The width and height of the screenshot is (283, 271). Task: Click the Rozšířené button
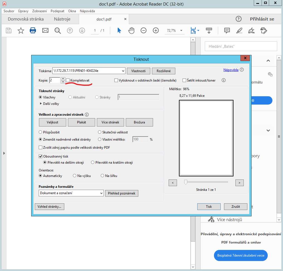[164, 71]
